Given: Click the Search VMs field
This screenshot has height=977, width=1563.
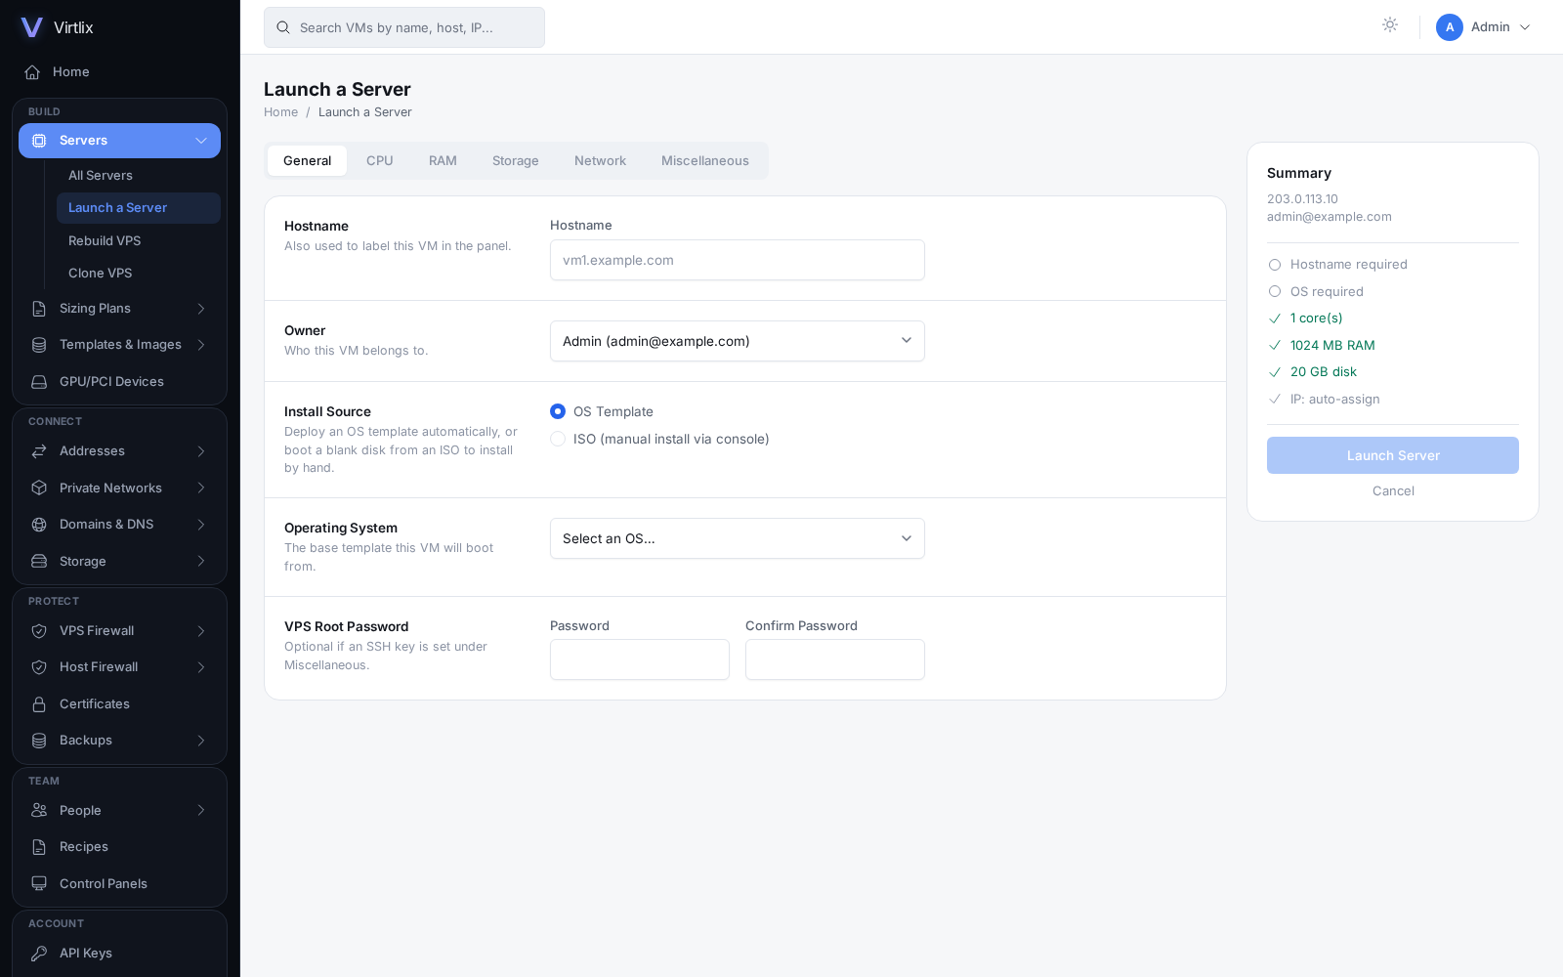Looking at the screenshot, I should 404,27.
